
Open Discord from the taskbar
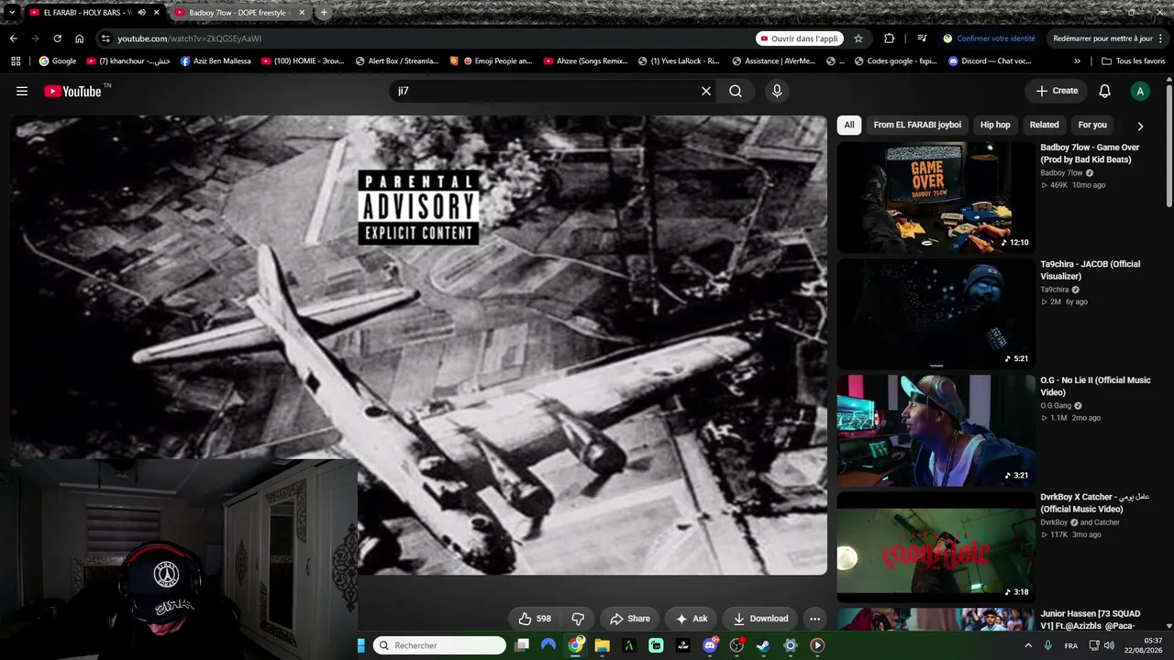pyautogui.click(x=710, y=645)
